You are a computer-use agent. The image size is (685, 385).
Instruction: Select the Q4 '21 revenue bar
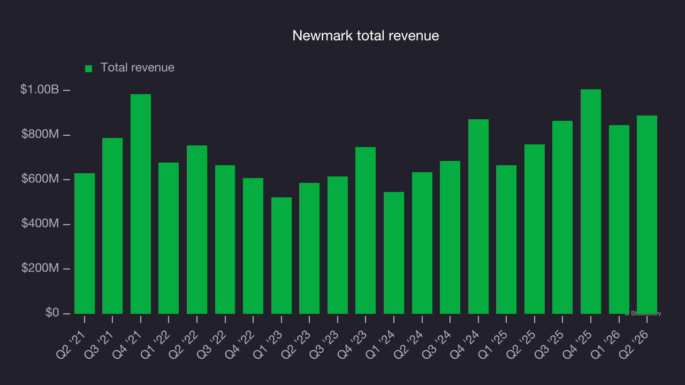tap(141, 204)
